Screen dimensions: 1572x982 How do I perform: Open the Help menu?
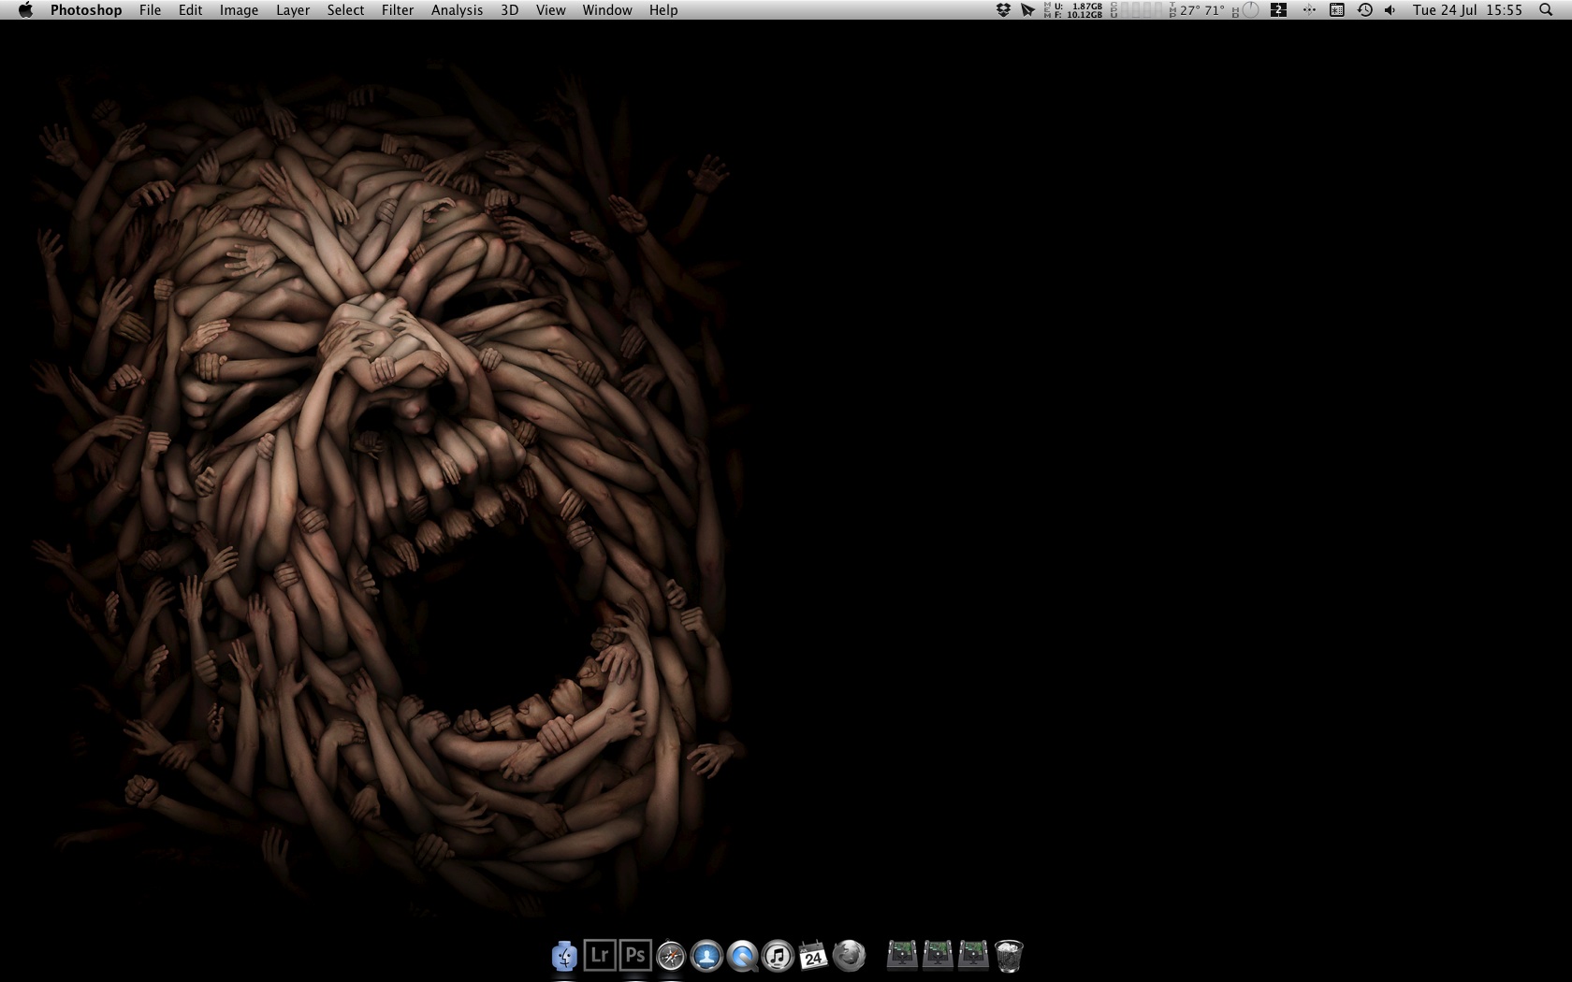(663, 10)
